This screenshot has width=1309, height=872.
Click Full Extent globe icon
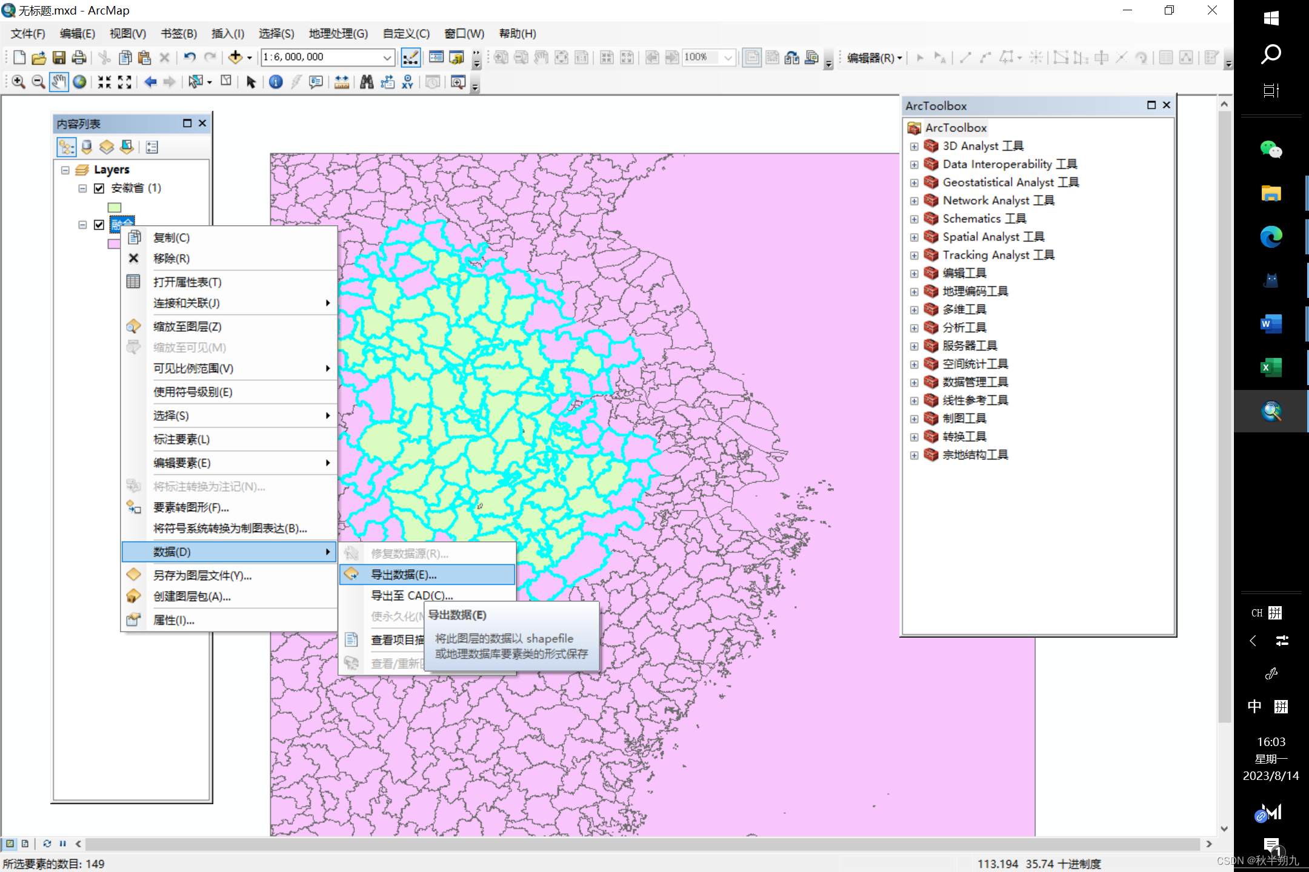pos(79,82)
